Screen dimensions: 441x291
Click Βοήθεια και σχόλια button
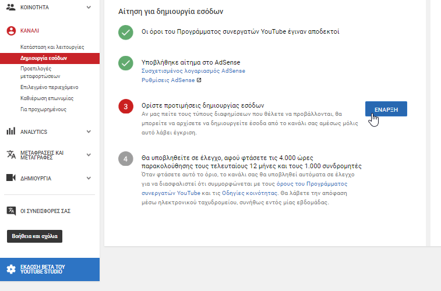click(x=34, y=236)
